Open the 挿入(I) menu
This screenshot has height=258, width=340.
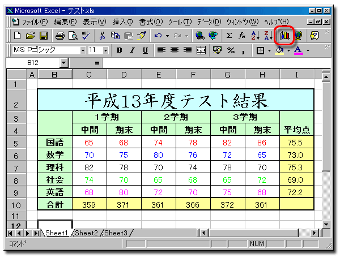tap(123, 21)
